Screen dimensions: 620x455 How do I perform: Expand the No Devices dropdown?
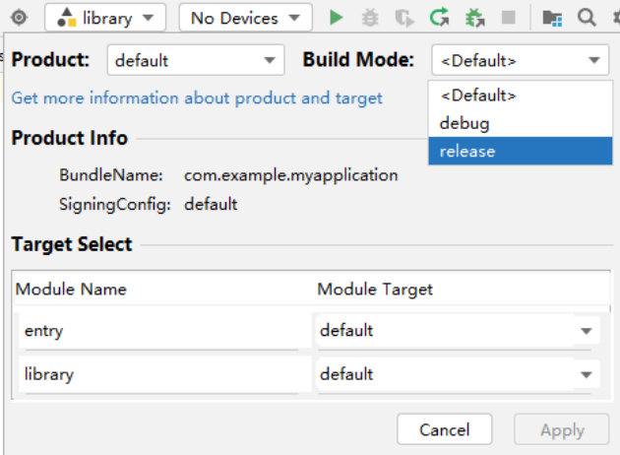tap(245, 18)
